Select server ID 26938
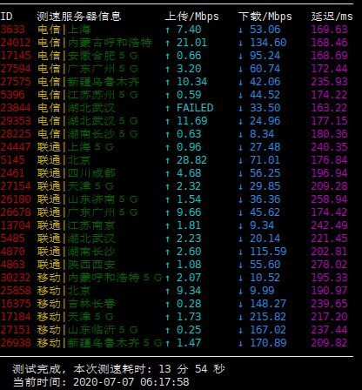 (x=16, y=343)
